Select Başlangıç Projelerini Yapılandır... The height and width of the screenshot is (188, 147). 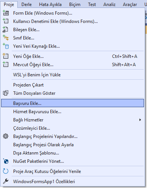pyautogui.click(x=73, y=136)
